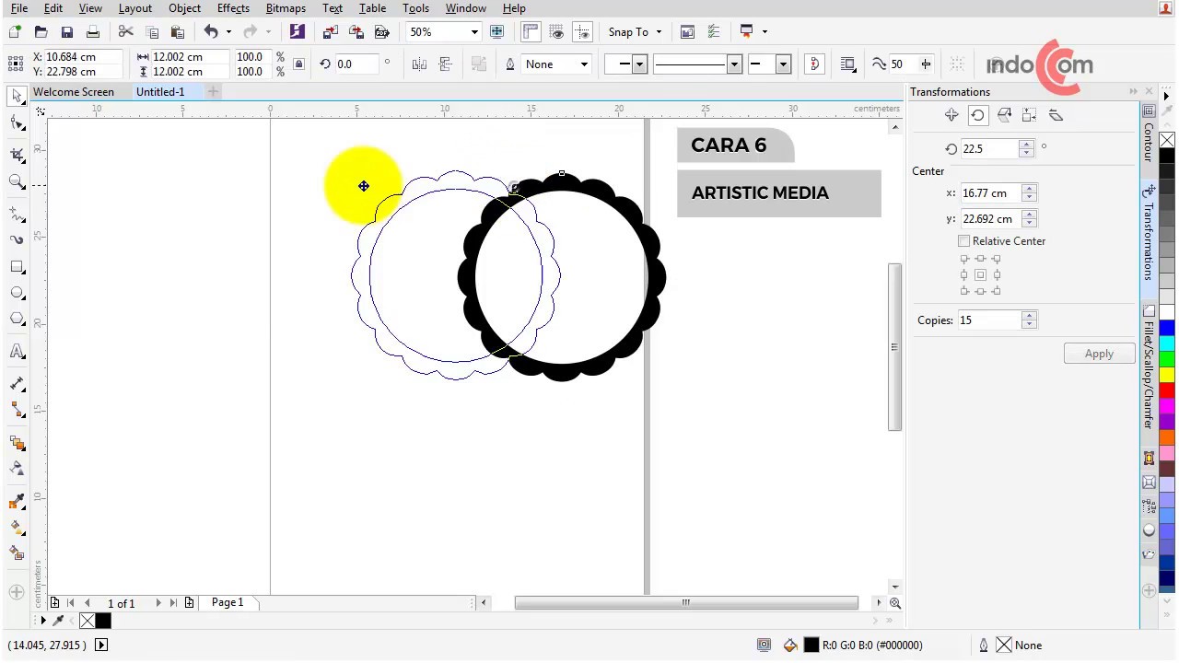Toggle the Close Curve button
1179x663 pixels.
[x=814, y=64]
